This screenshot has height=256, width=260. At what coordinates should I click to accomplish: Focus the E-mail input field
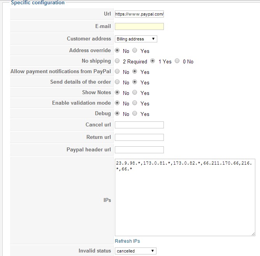click(x=139, y=26)
